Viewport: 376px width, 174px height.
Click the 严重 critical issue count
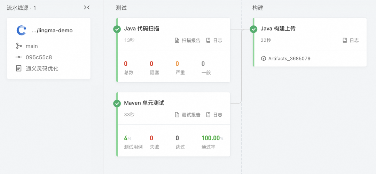[x=177, y=64]
